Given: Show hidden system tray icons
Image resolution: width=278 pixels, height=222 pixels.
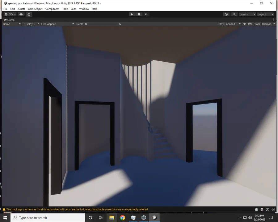Looking at the screenshot, I should click(x=239, y=218).
